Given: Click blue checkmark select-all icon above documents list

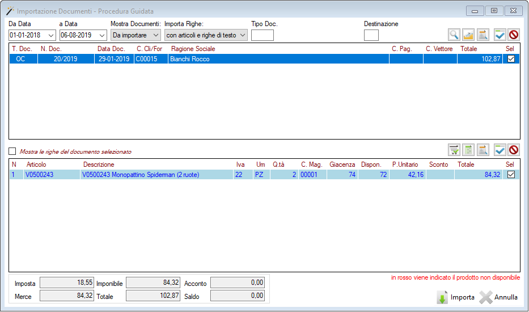Looking at the screenshot, I should [500, 35].
